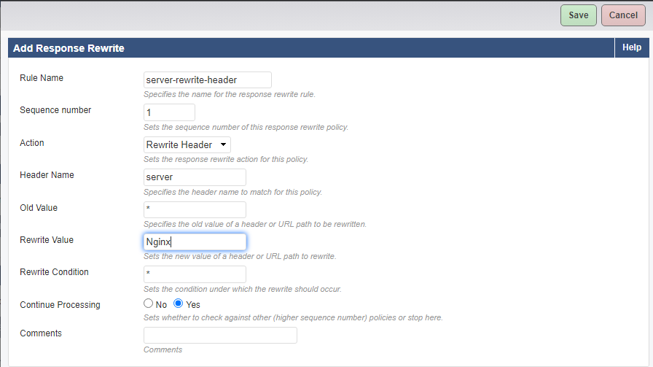Image resolution: width=653 pixels, height=367 pixels.
Task: Select Yes for Continue Processing
Action: (178, 304)
